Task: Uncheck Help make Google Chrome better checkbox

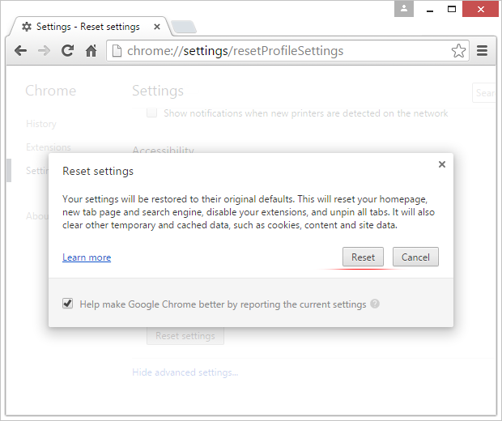Action: click(x=67, y=303)
